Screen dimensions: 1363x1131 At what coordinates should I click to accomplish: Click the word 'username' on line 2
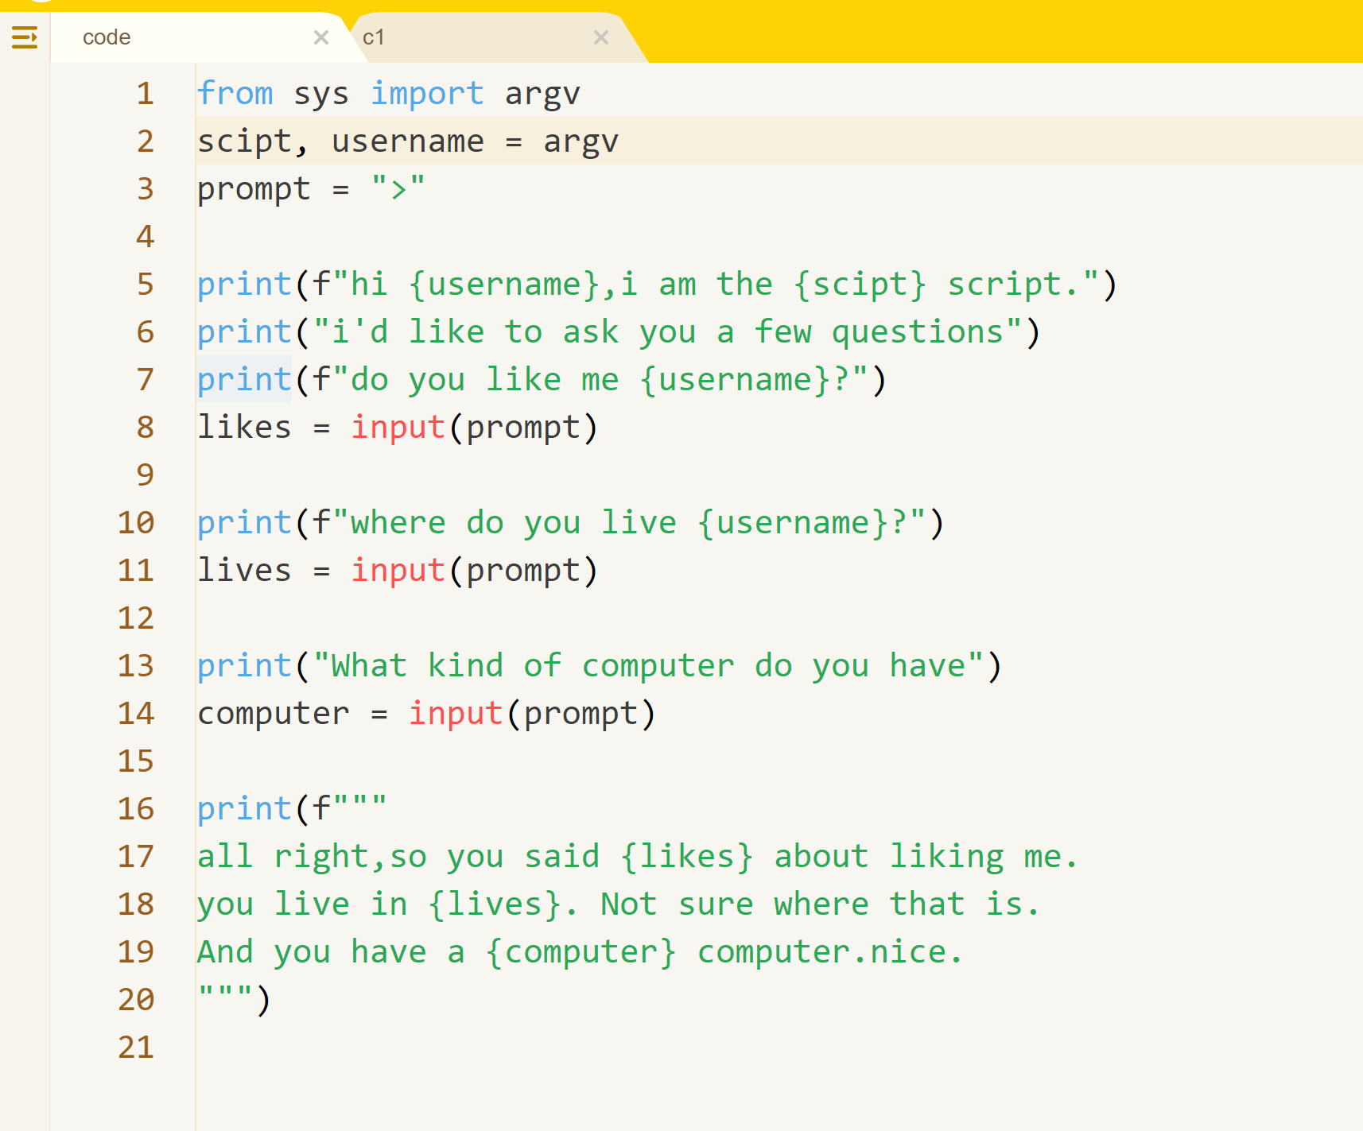(408, 141)
